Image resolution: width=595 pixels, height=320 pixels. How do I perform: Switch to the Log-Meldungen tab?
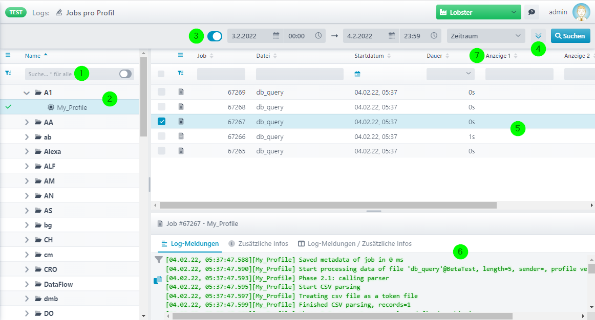pos(190,243)
